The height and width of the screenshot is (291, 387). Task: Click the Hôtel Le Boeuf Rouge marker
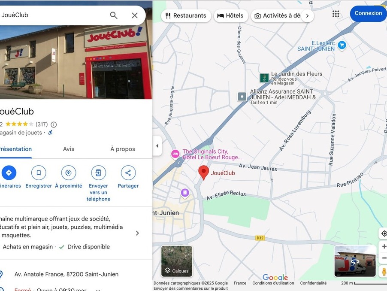pos(175,154)
